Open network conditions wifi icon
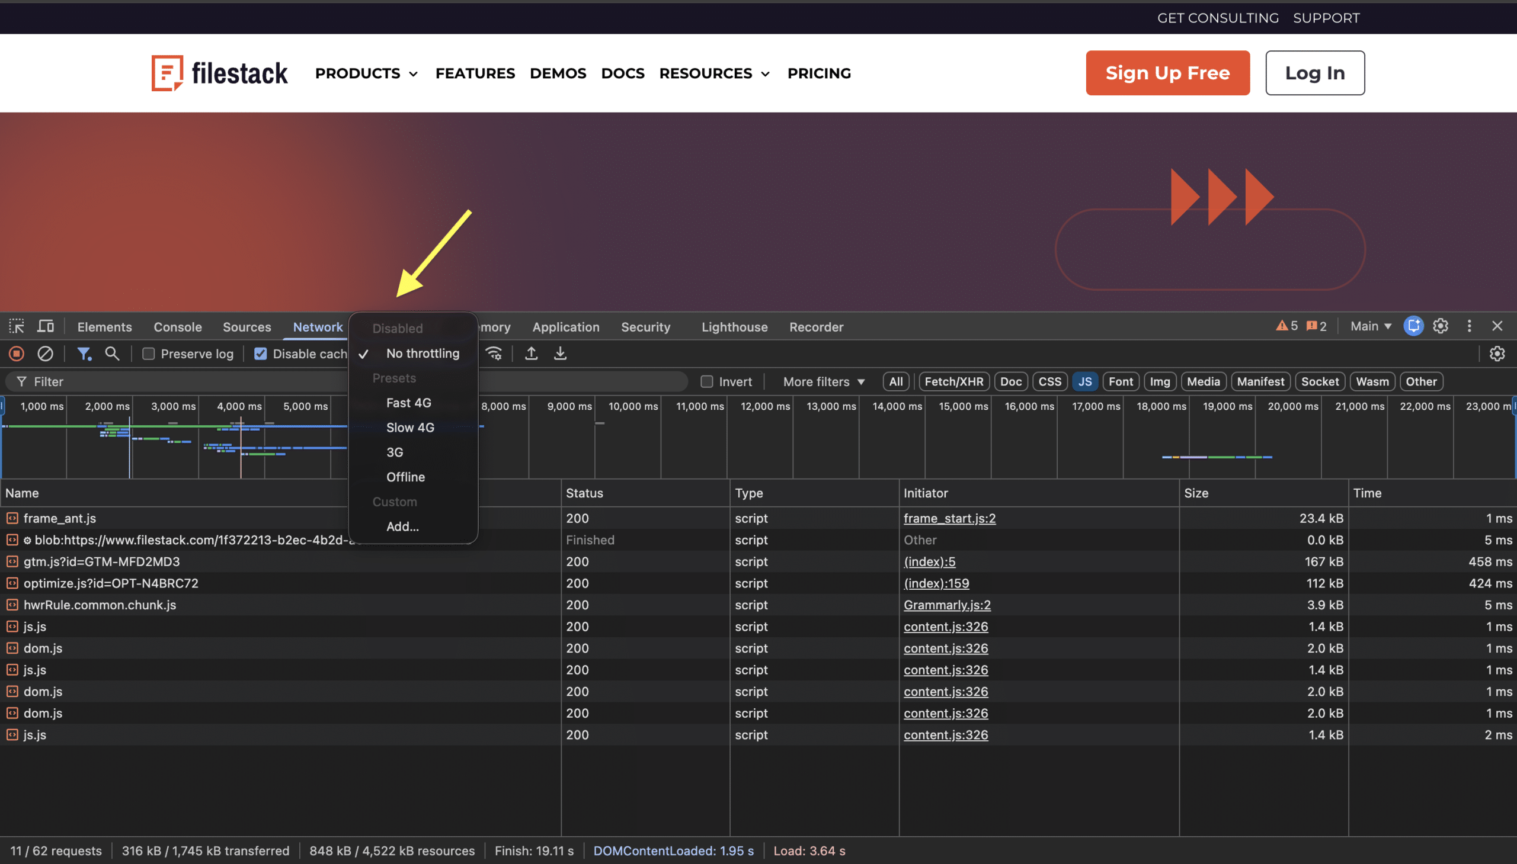 (x=494, y=354)
